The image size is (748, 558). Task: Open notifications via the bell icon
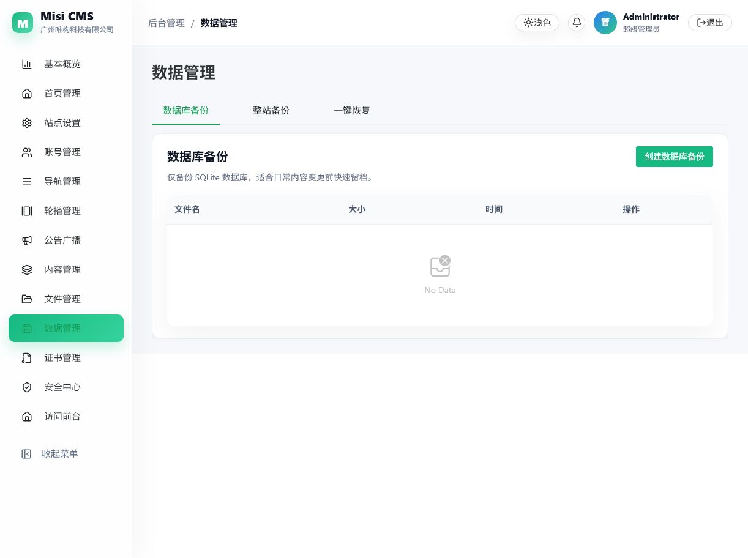(x=577, y=23)
